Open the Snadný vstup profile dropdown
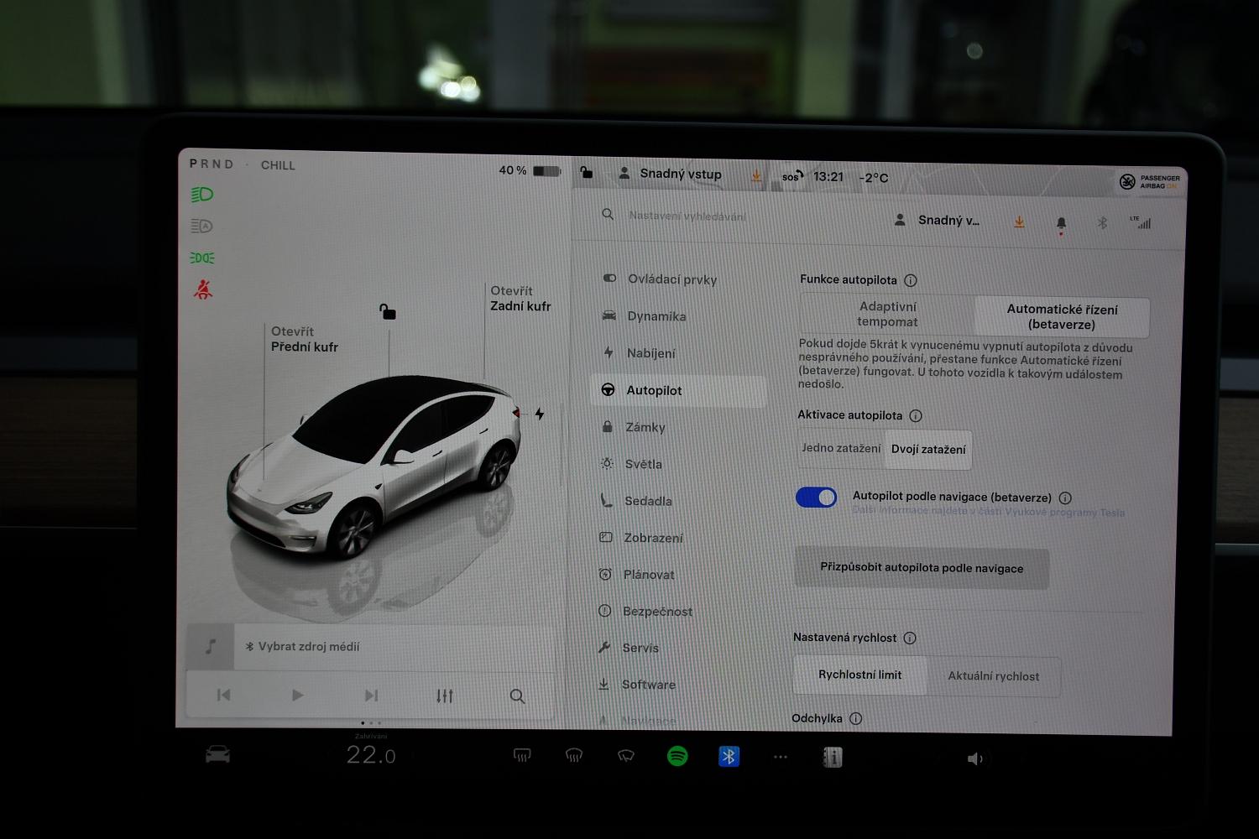This screenshot has height=839, width=1259. (x=938, y=221)
